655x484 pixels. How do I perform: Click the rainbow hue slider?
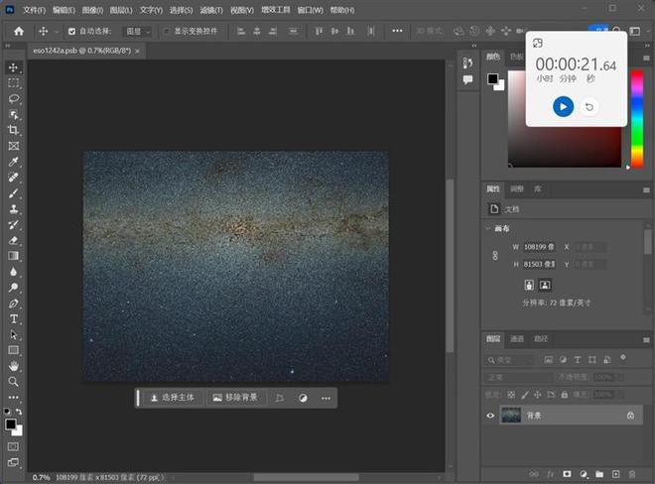point(637,119)
